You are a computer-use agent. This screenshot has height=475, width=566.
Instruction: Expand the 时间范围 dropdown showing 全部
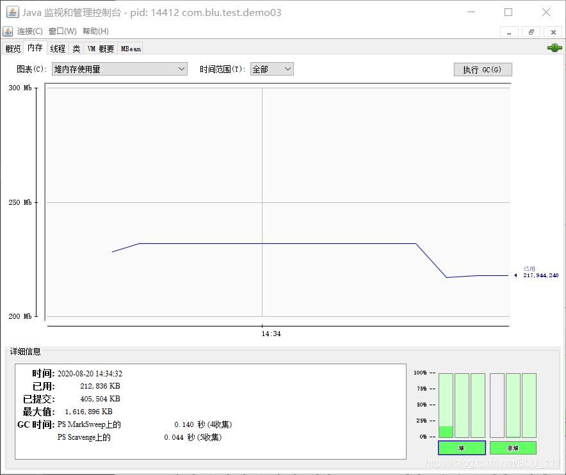(272, 69)
